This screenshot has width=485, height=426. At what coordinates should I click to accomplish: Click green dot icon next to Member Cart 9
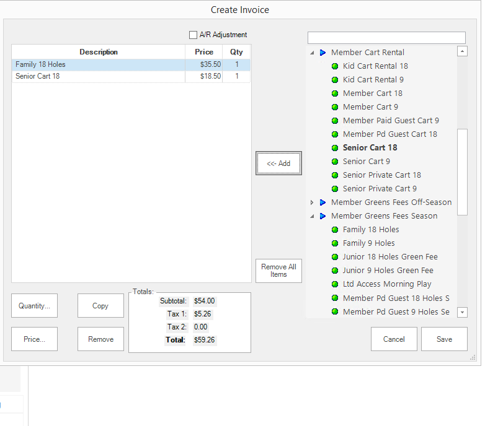(335, 107)
